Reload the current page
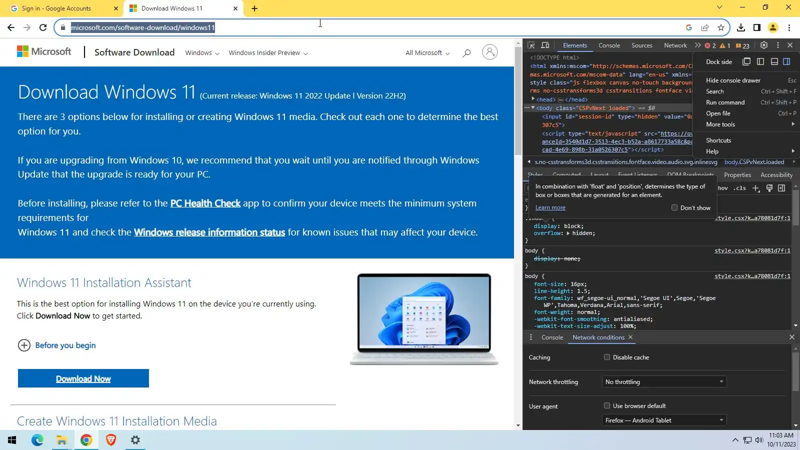The height and width of the screenshot is (450, 800). coord(43,27)
